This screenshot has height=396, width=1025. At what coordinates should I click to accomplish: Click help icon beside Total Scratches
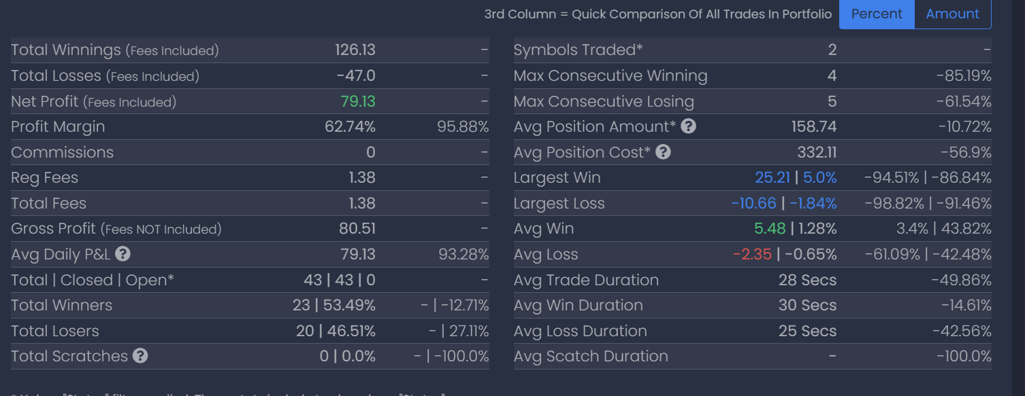tap(140, 356)
